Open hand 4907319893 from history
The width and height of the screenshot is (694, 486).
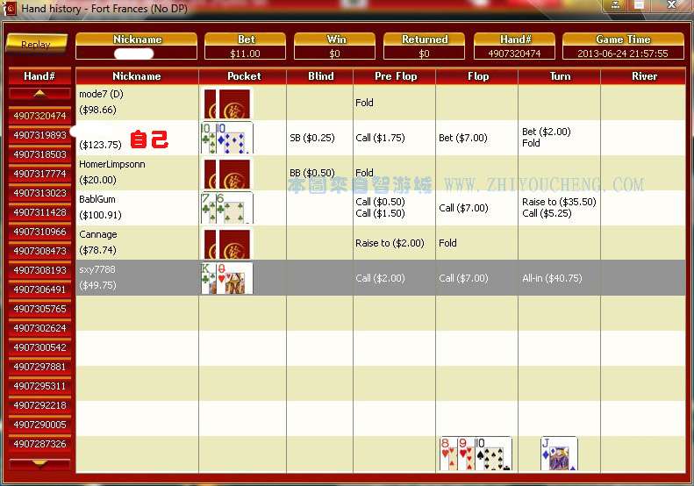pyautogui.click(x=39, y=135)
